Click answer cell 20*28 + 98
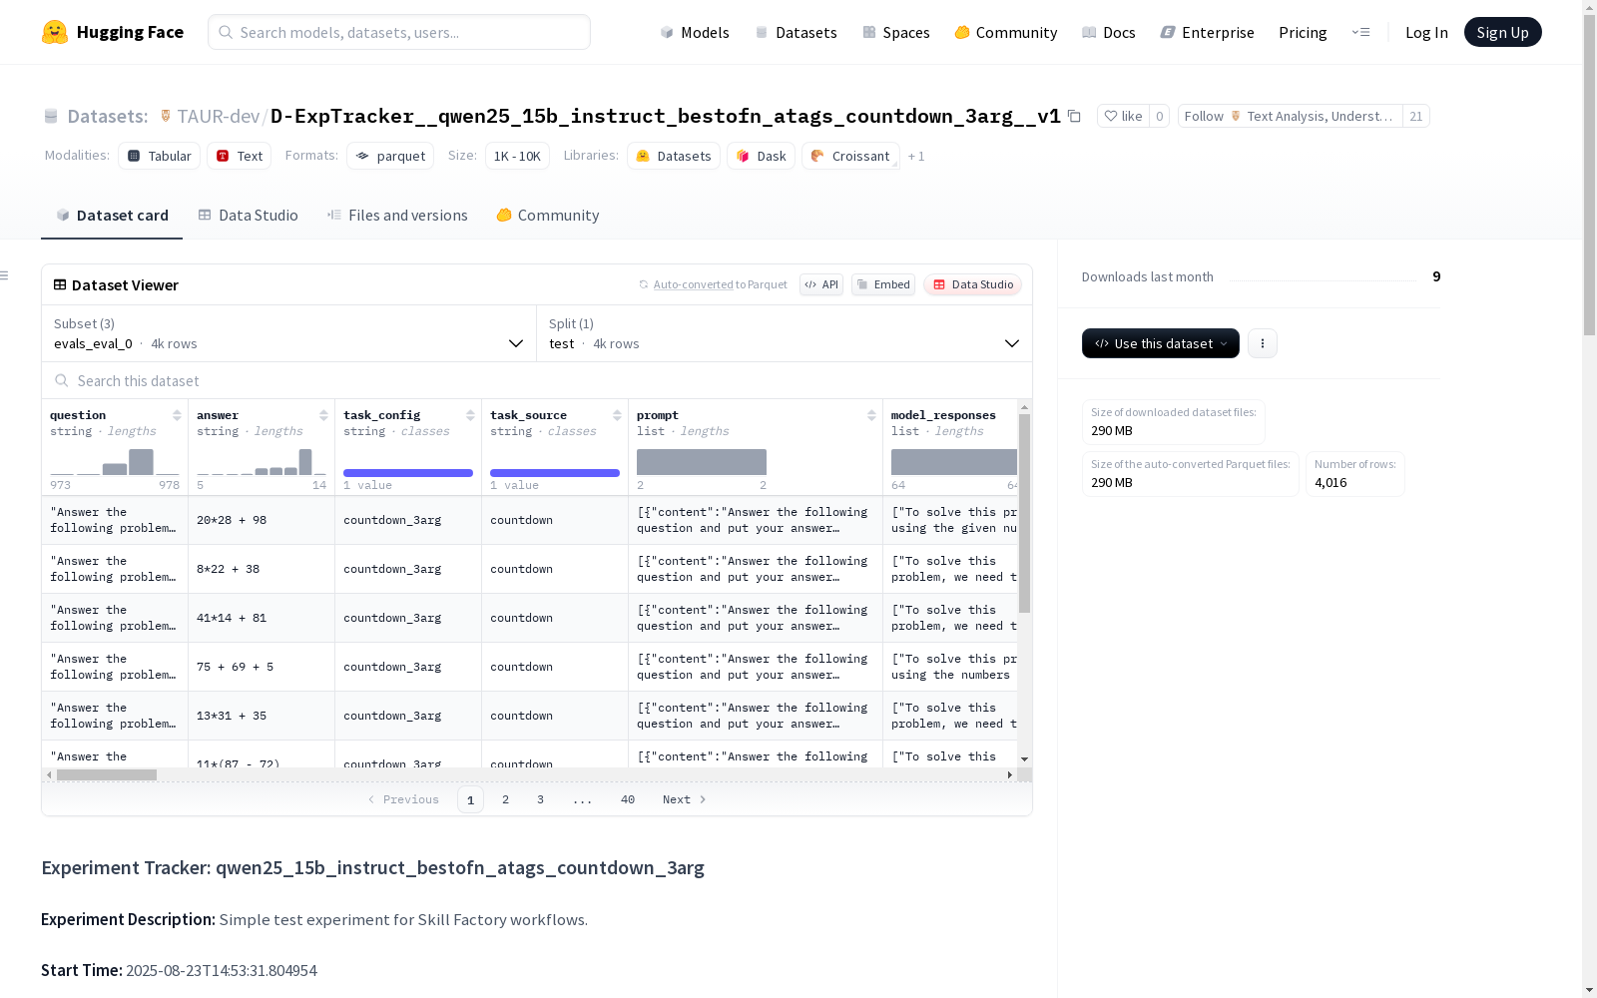This screenshot has height=998, width=1597. tap(262, 520)
